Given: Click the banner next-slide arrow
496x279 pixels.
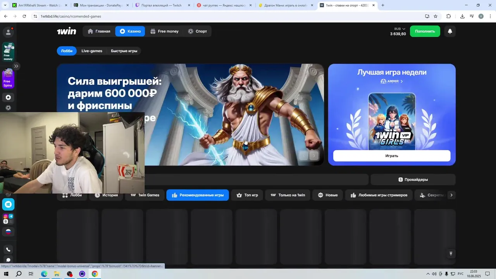Looking at the screenshot, I should point(314,156).
